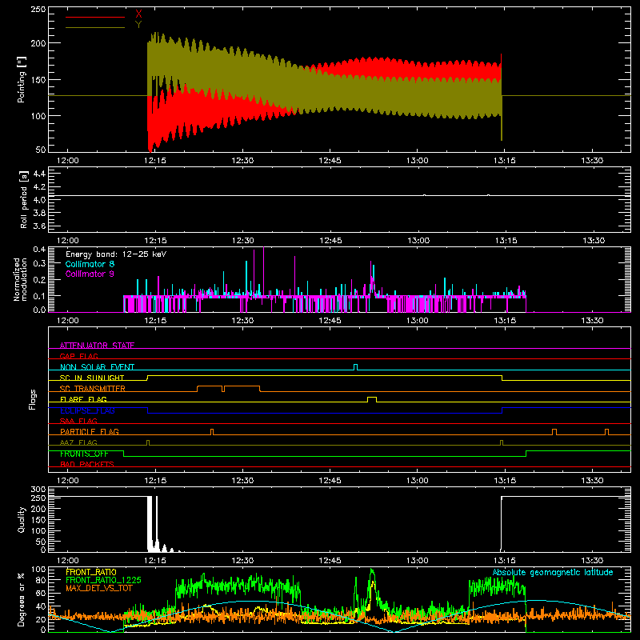Click the PARTICLE_FLAG pulse nearest 13:30
Screen dimensions: 640x640
click(607, 432)
